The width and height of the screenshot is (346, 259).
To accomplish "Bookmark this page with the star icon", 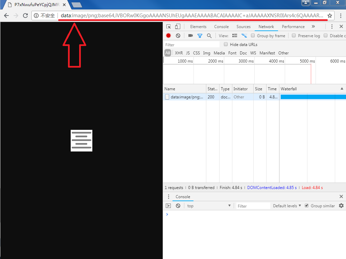I will point(330,16).
